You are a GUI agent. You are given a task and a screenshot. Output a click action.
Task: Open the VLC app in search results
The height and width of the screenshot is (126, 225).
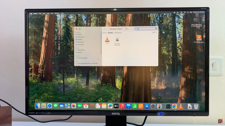click(x=107, y=40)
